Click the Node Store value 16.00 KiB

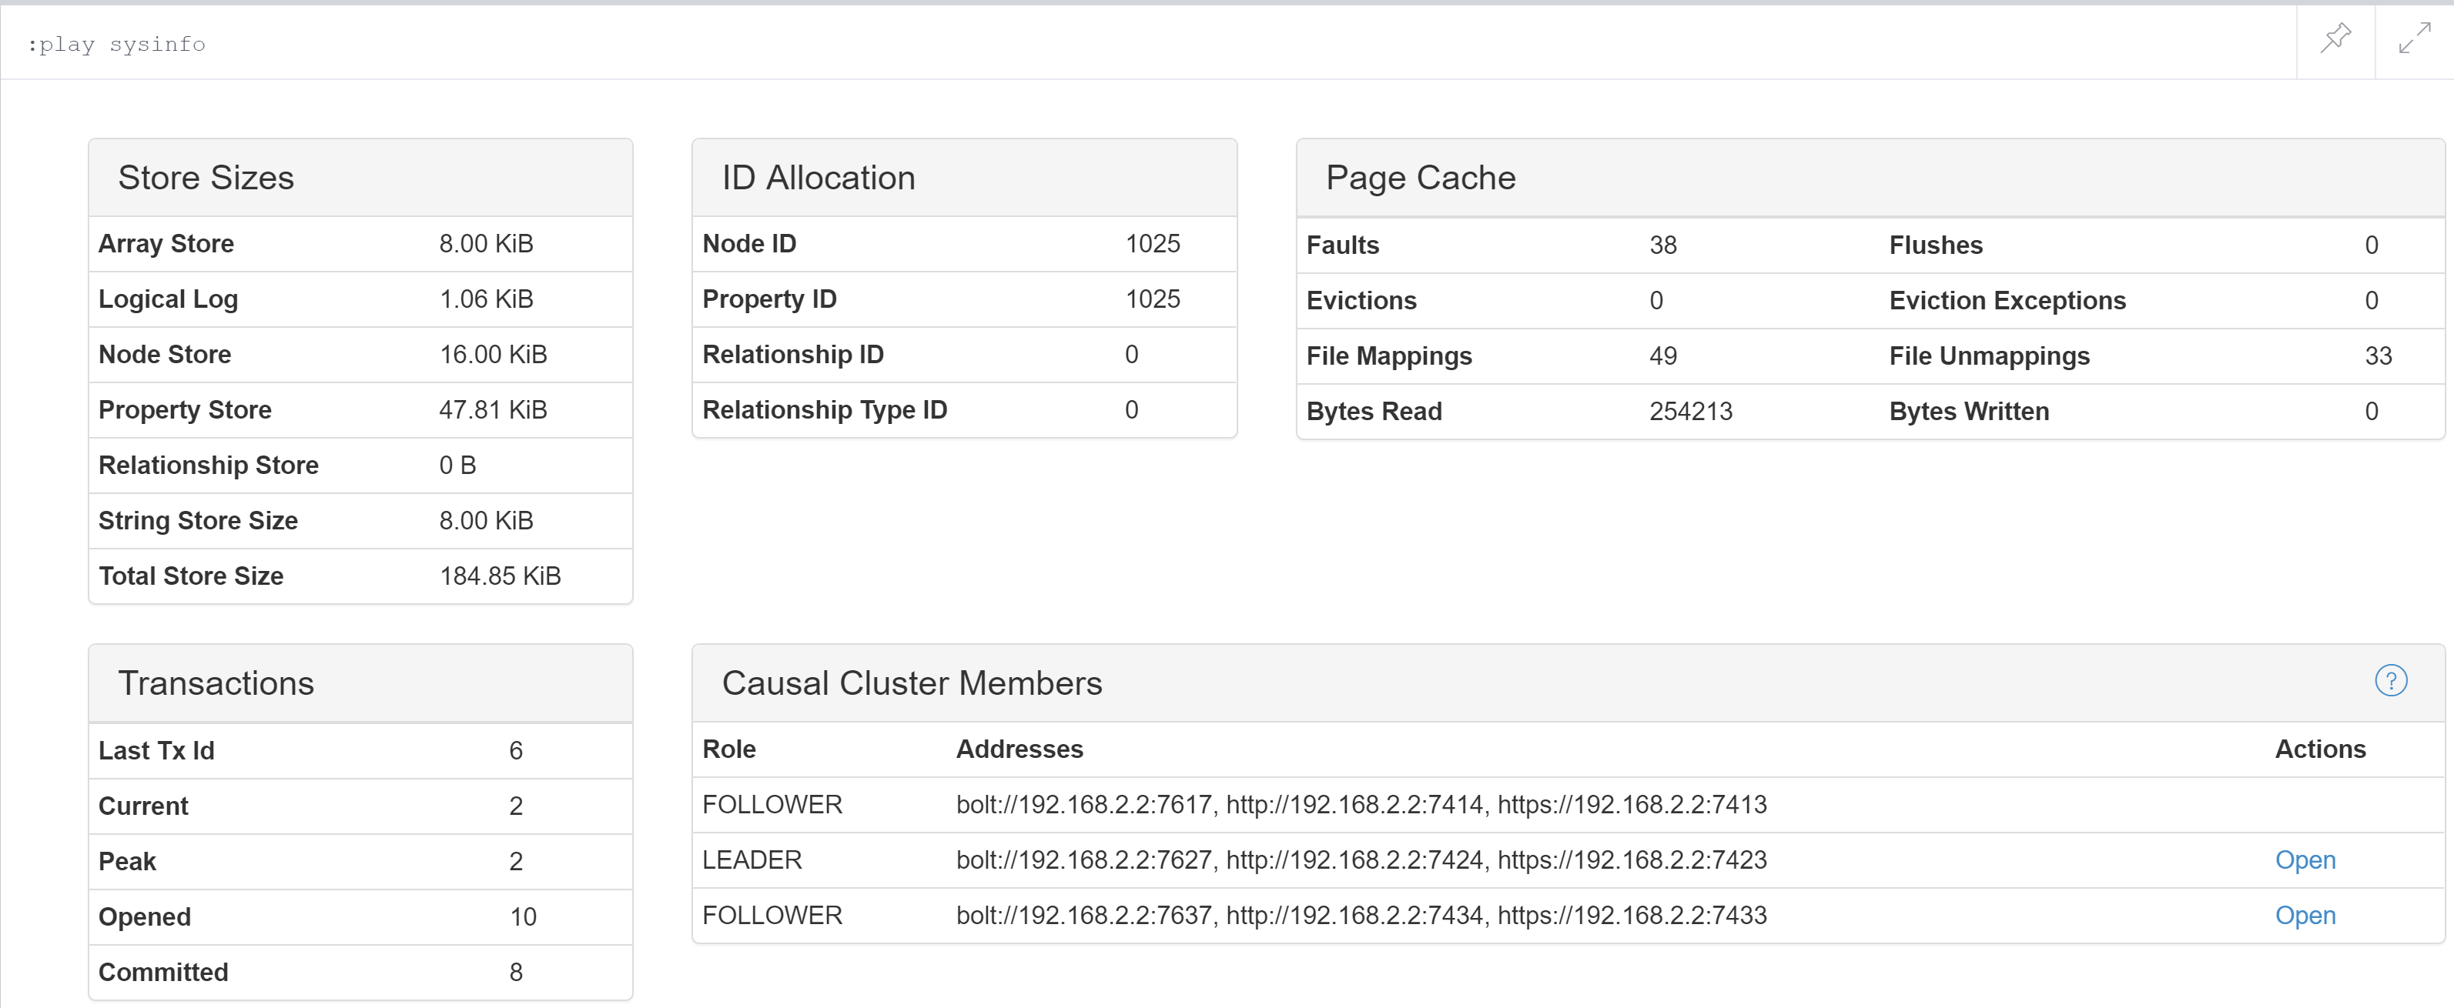pos(494,354)
